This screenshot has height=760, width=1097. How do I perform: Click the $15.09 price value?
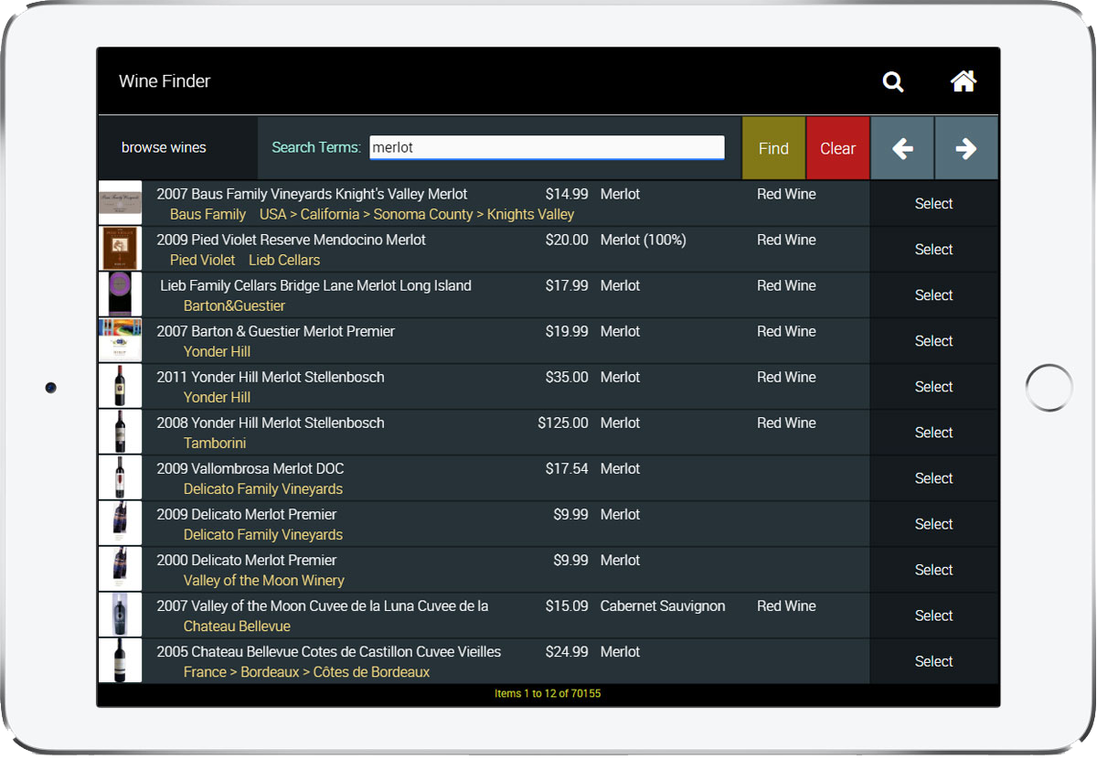point(567,605)
